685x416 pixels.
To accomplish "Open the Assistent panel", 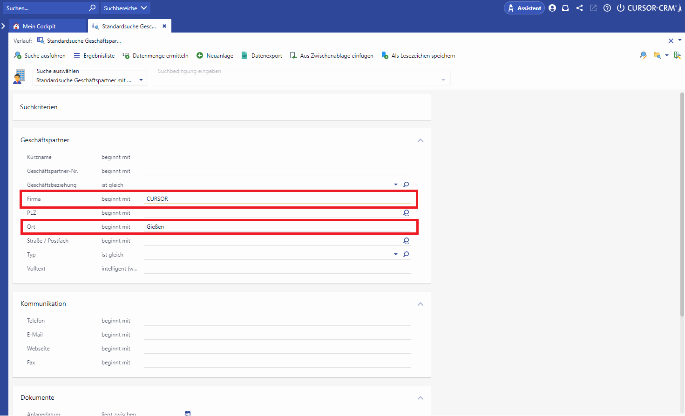I will pos(524,8).
